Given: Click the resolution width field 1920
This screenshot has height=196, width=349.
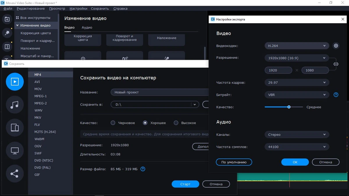Looking at the screenshot, I should coord(278,70).
